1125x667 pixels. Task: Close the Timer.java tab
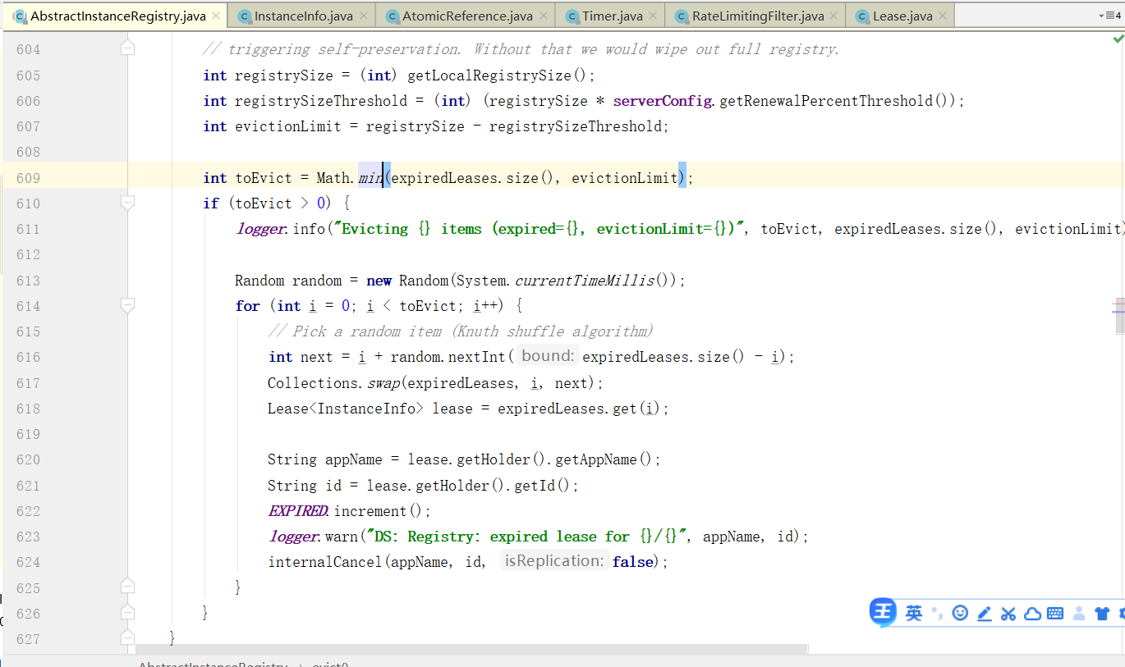coord(654,16)
